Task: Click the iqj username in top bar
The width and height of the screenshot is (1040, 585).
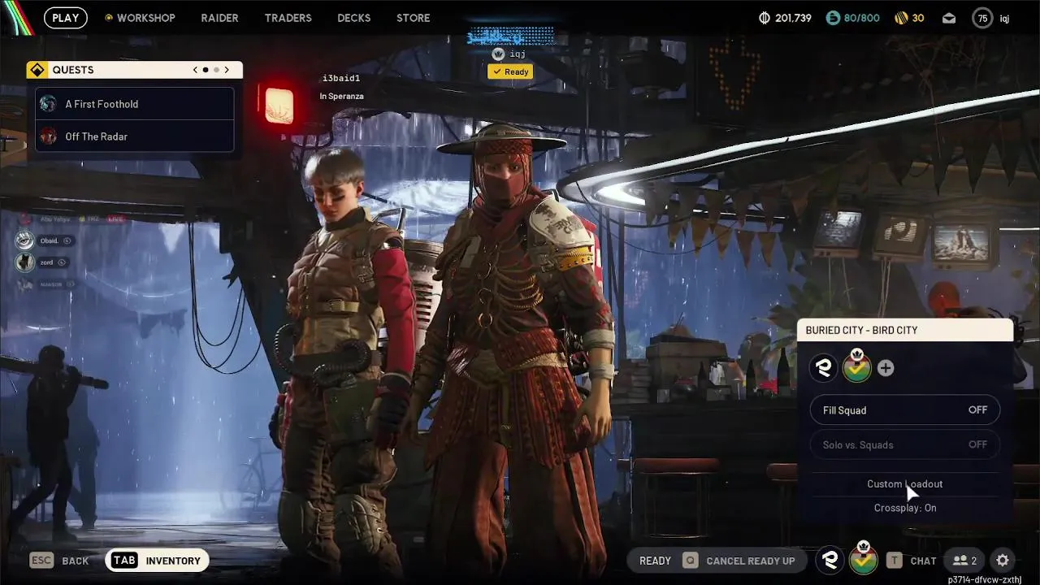Action: point(1005,19)
